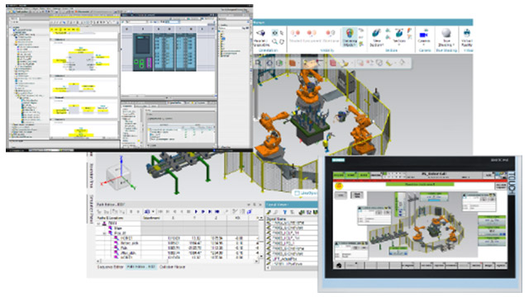Click the yellow round indicator on HMI
The width and height of the screenshot is (529, 297).
click(x=339, y=186)
